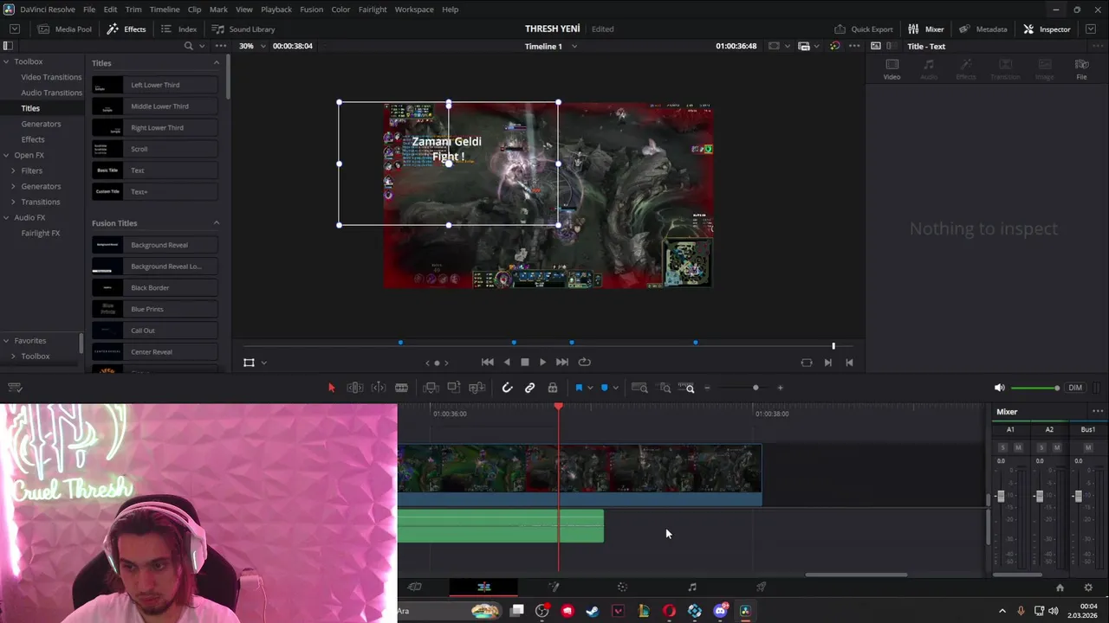Open the Index panel button
Image resolution: width=1109 pixels, height=623 pixels.
pos(178,29)
